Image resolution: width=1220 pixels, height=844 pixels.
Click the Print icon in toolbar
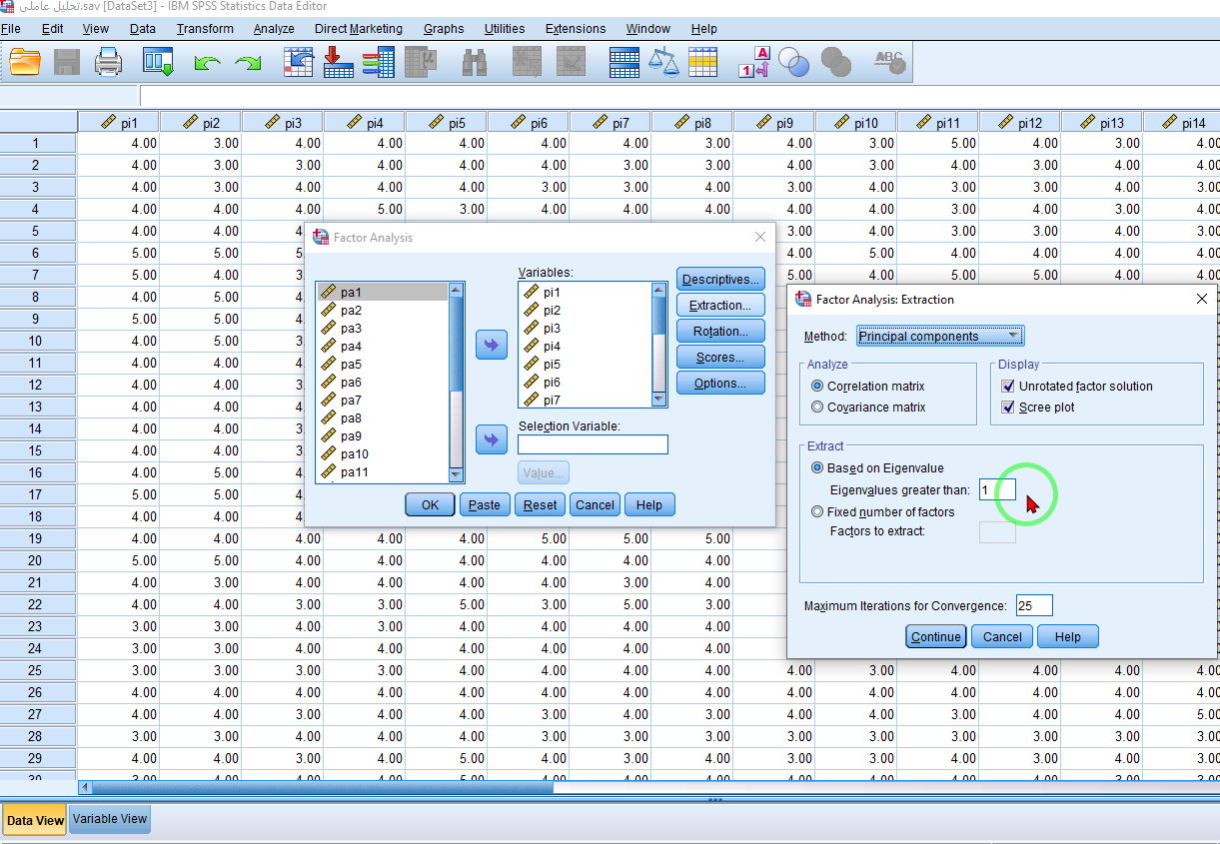[x=108, y=63]
